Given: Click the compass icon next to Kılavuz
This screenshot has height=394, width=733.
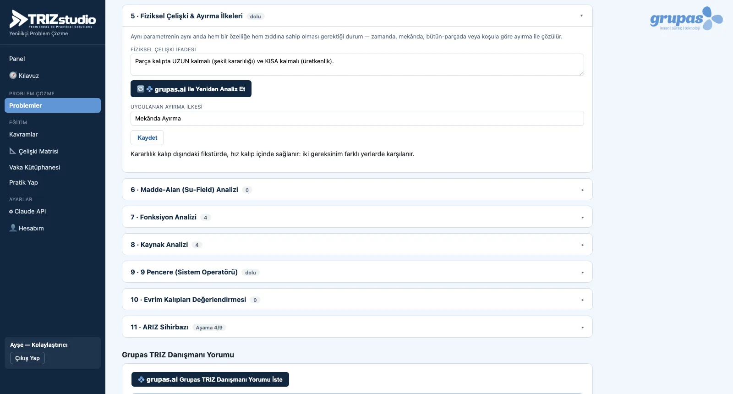Looking at the screenshot, I should tap(13, 75).
